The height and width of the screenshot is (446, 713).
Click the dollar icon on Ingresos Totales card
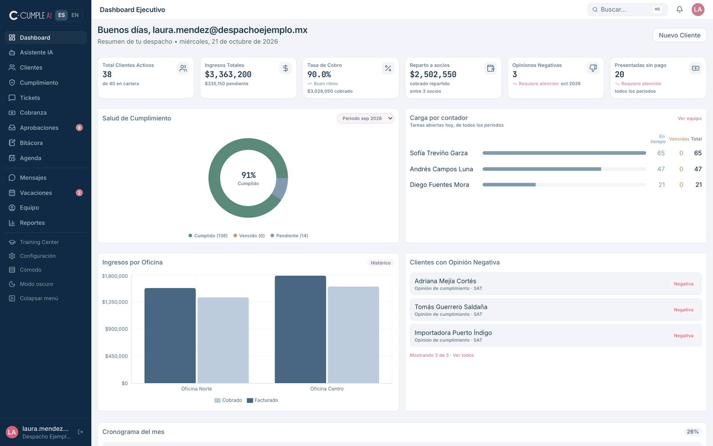[286, 68]
